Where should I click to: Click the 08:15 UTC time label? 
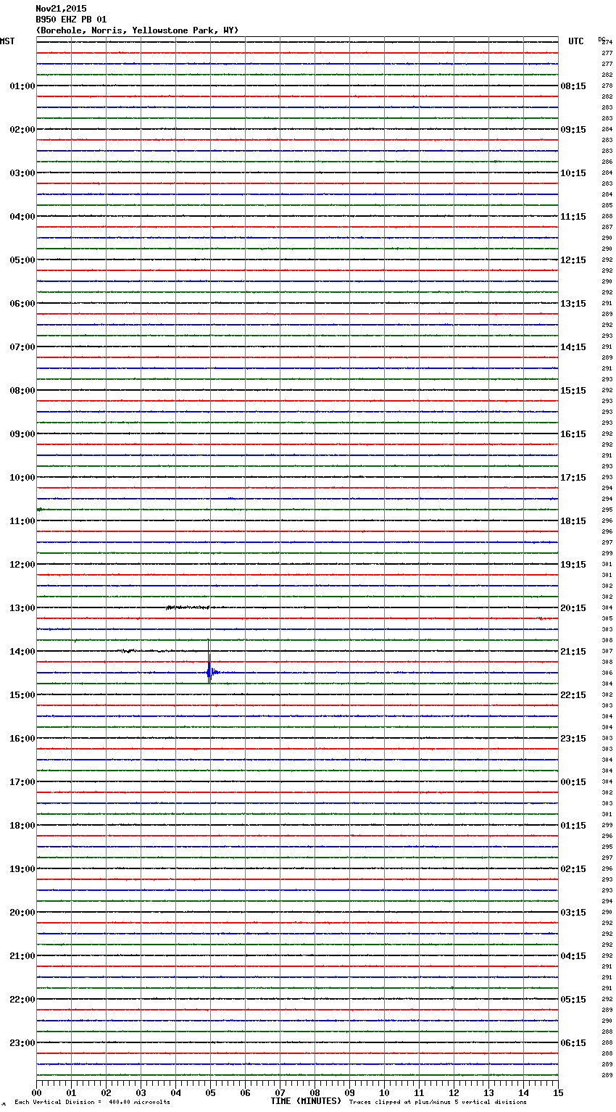click(x=573, y=86)
